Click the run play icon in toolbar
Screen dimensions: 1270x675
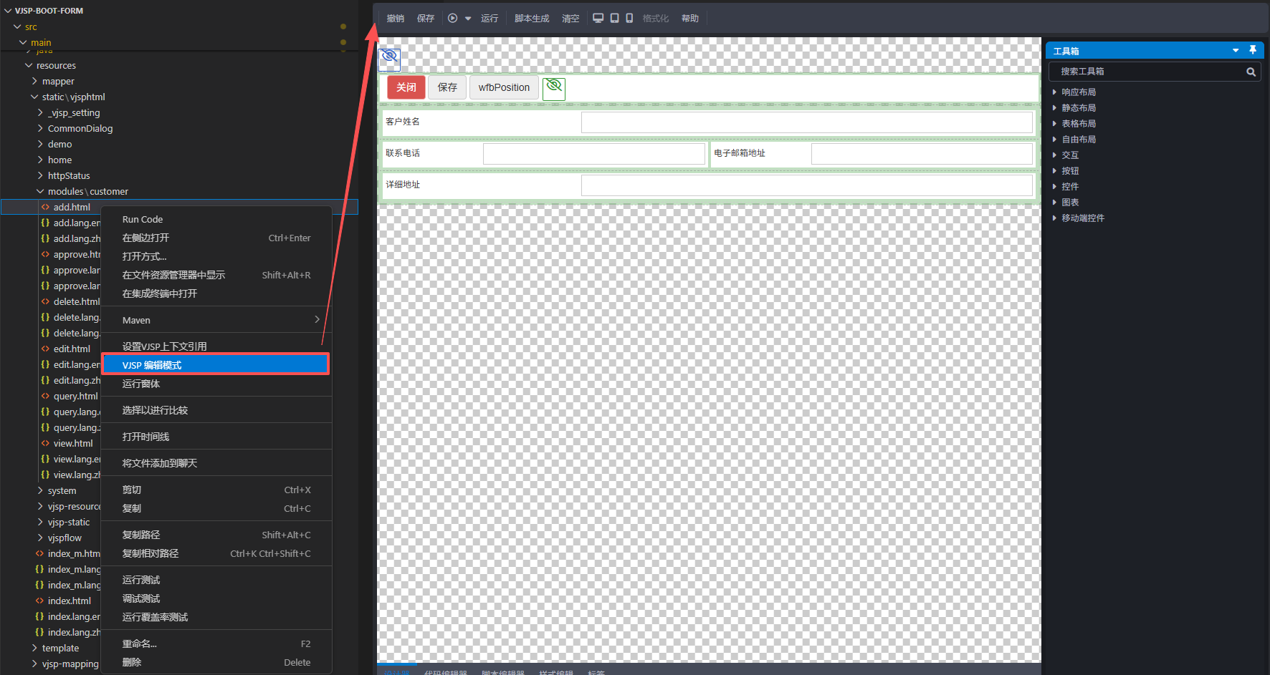pyautogui.click(x=452, y=19)
